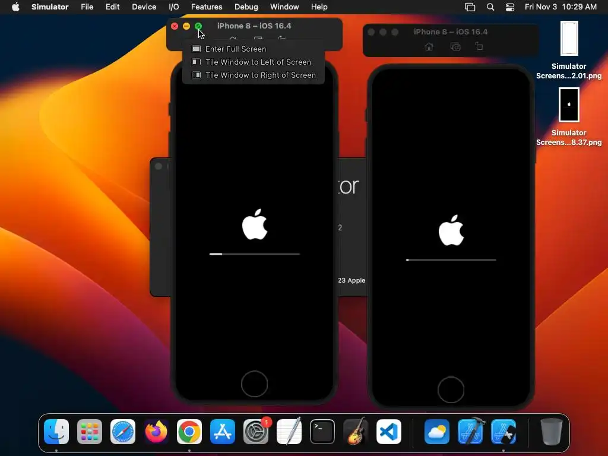Click Rotate icon in background simulator toolbar
Viewport: 608px width, 456px height.
click(x=479, y=46)
